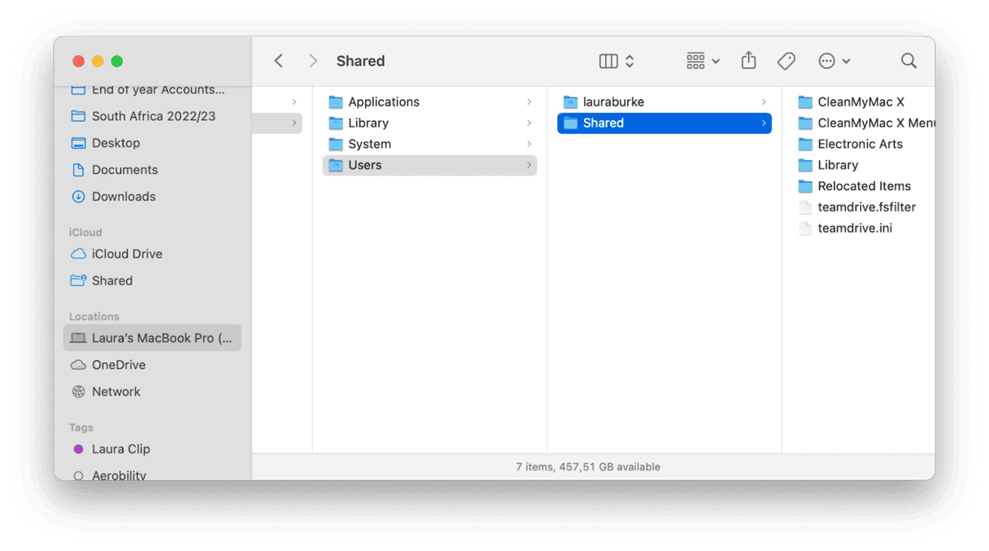The height and width of the screenshot is (551, 989).
Task: Navigate back using the back arrow
Action: (279, 61)
